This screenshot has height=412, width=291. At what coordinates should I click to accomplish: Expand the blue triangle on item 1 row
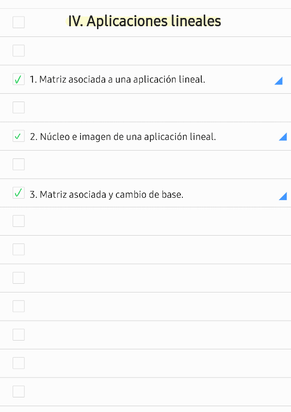(x=279, y=81)
